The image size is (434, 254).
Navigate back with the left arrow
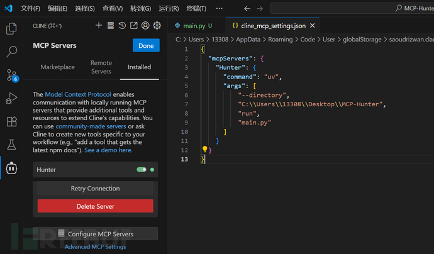click(x=247, y=9)
